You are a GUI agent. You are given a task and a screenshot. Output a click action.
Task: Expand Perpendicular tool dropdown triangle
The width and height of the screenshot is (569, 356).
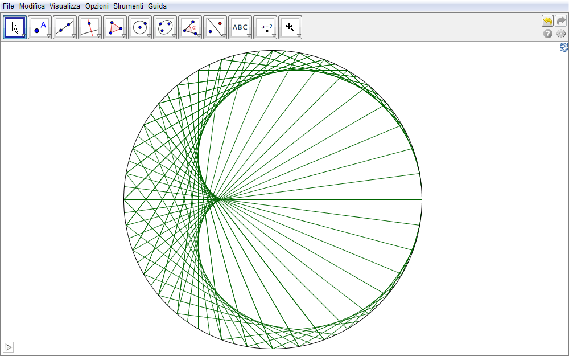tap(98, 36)
